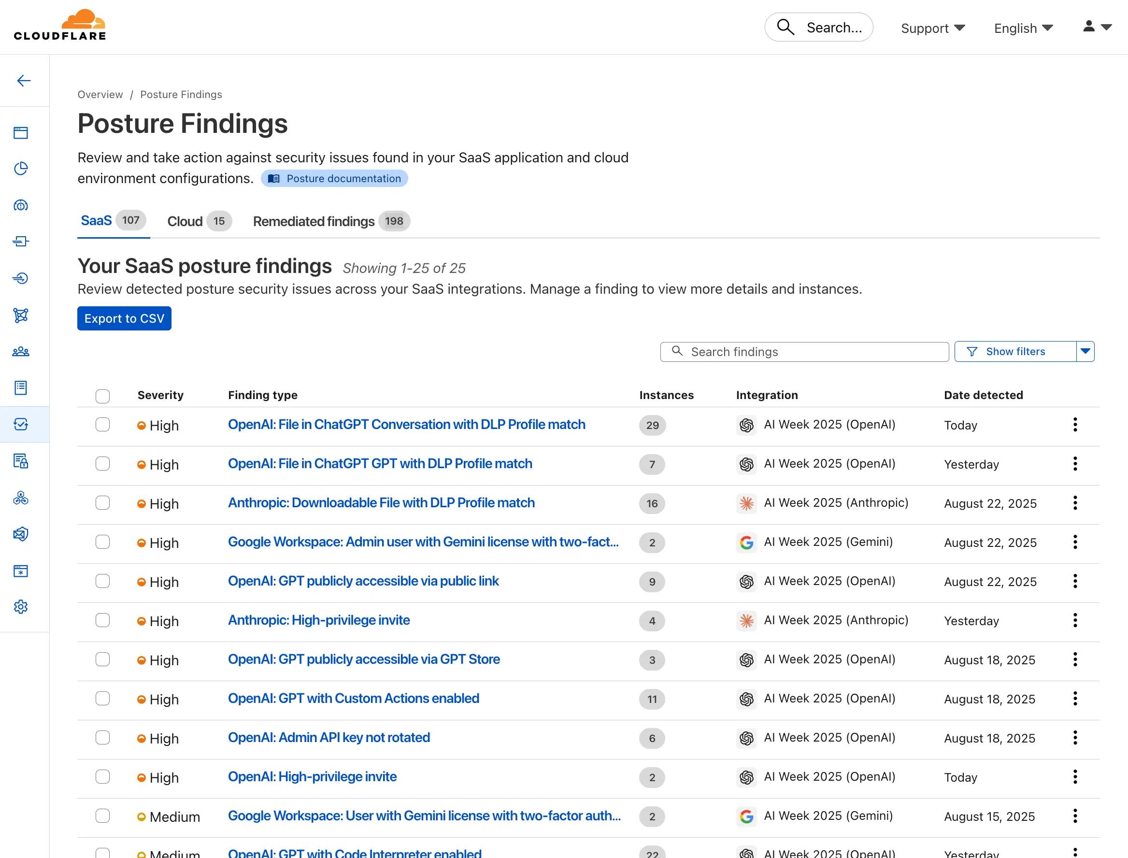Screen dimensions: 1128x858
Task: Open the kebab menu on the first finding row
Action: click(x=1075, y=424)
